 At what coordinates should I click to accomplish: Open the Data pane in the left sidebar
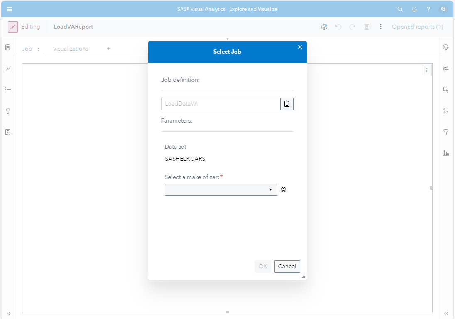[7, 47]
